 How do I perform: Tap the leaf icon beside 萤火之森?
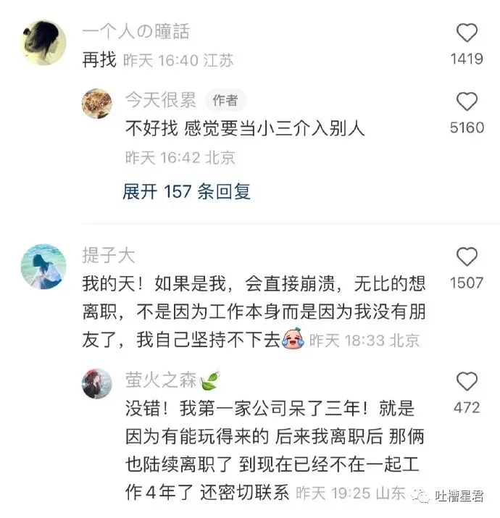click(209, 380)
